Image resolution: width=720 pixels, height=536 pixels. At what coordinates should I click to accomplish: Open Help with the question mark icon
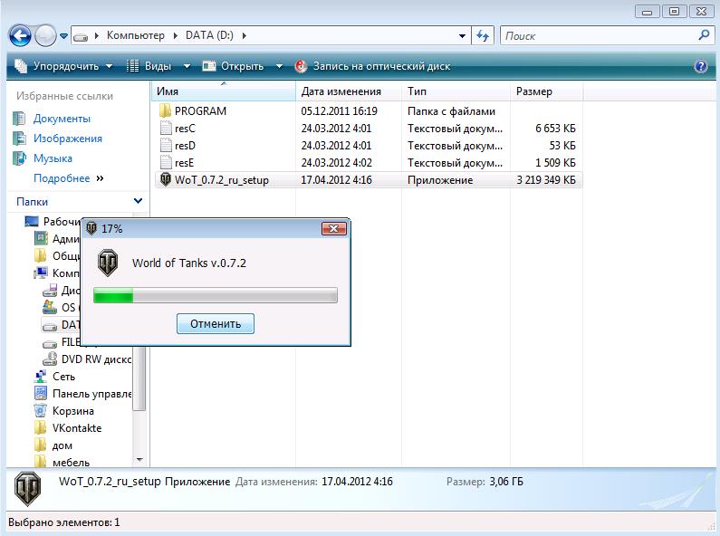coord(701,66)
